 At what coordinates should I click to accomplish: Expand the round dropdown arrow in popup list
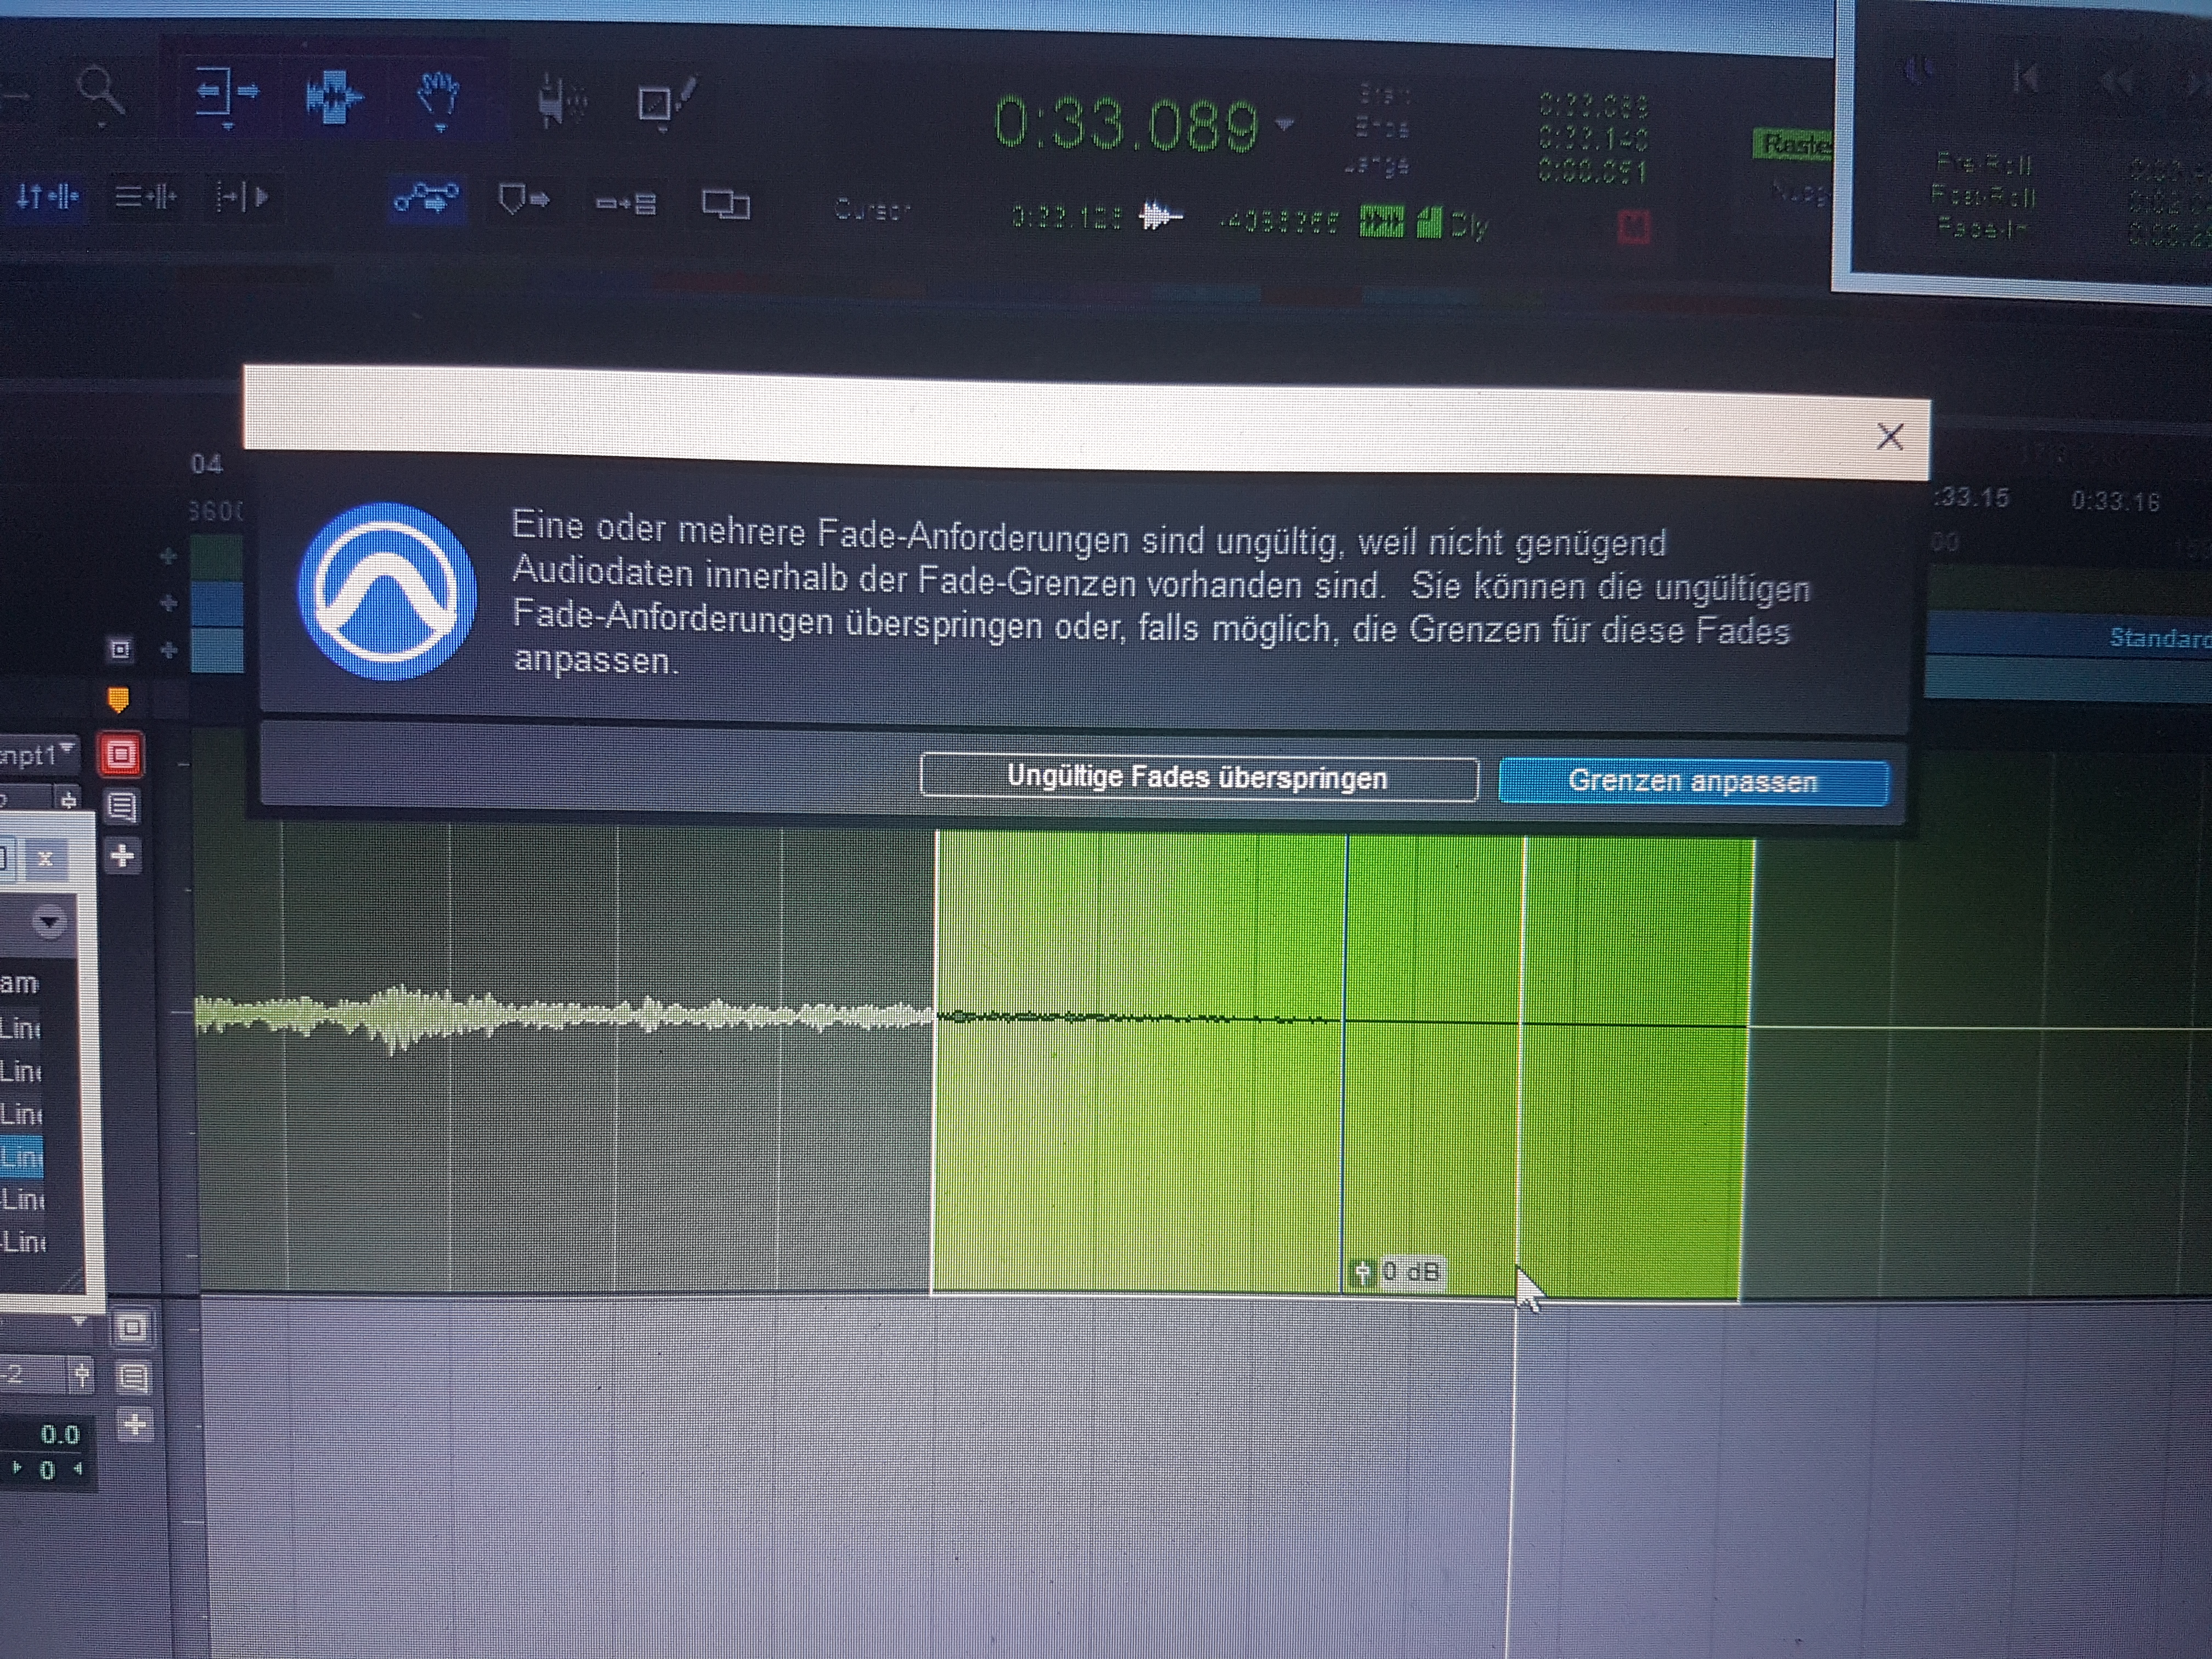[x=48, y=921]
